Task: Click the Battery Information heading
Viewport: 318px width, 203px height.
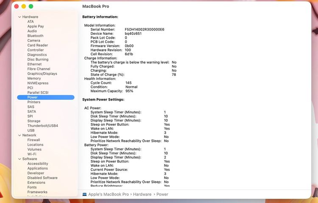Action: (x=100, y=17)
